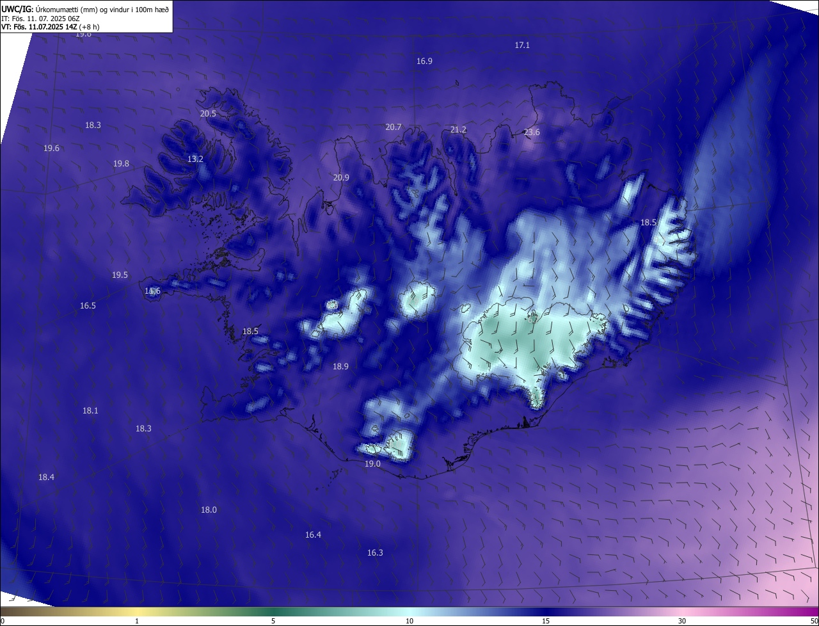
Task: Click the 16.3 value label
Action: pyautogui.click(x=375, y=553)
